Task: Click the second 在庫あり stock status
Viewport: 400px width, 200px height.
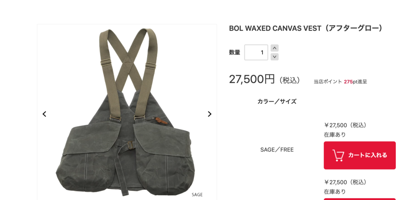Action: 335,191
